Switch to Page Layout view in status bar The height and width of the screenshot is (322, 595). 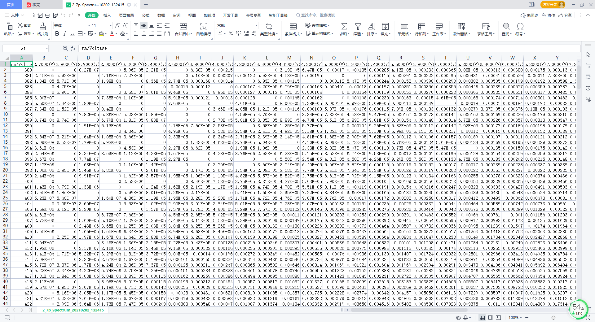[490, 318]
